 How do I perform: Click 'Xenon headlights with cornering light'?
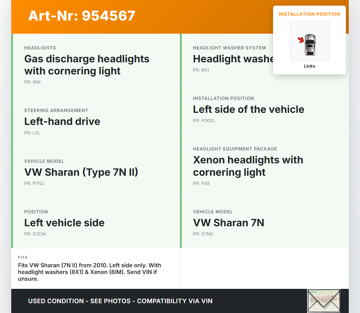tap(248, 166)
